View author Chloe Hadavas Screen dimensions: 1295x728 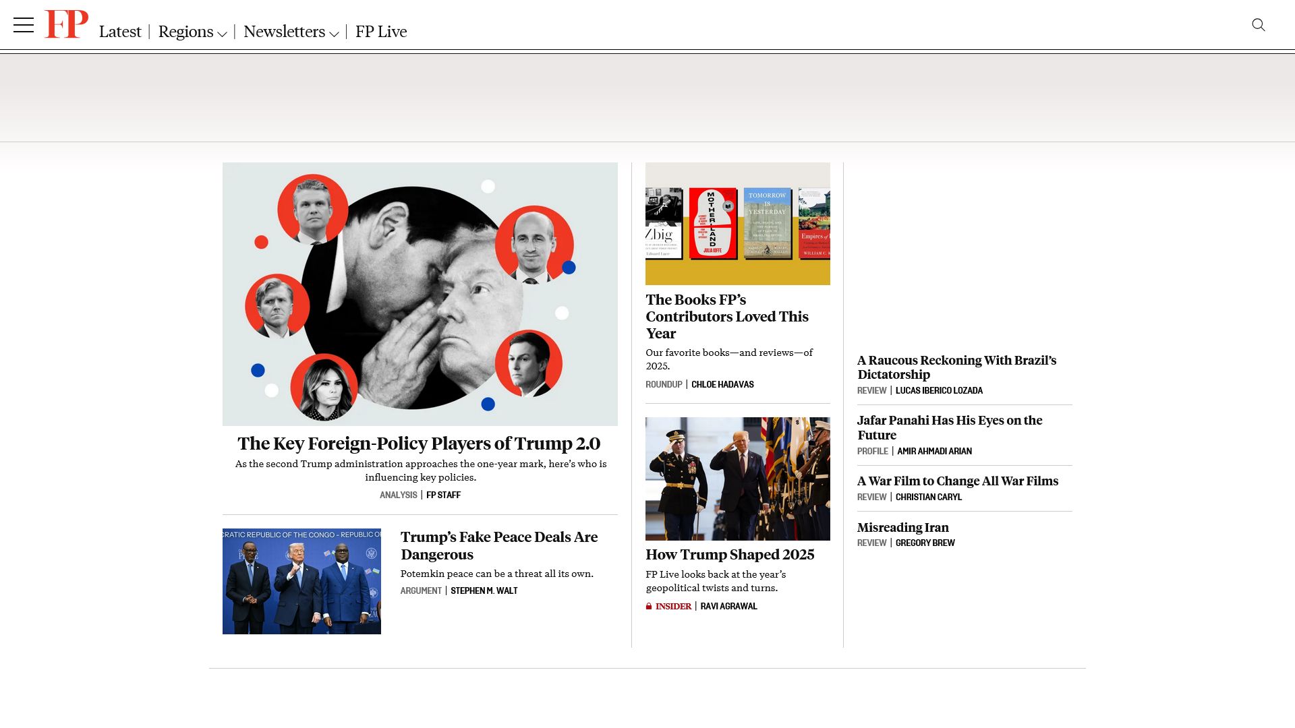click(722, 384)
